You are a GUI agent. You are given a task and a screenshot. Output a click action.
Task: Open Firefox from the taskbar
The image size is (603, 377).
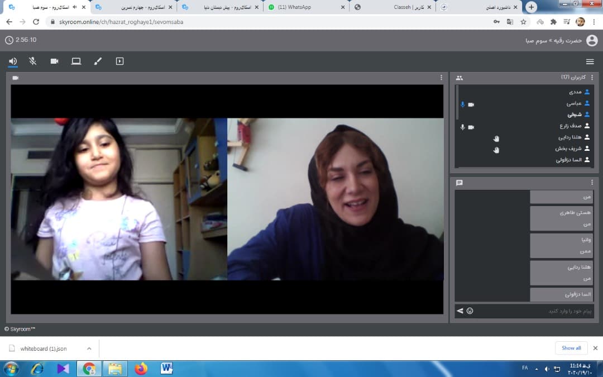coord(141,369)
